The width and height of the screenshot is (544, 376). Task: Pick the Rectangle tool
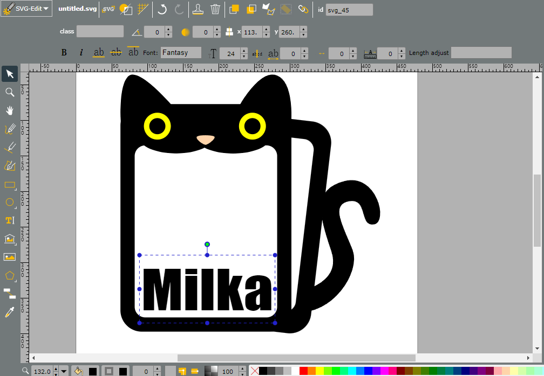pyautogui.click(x=10, y=185)
